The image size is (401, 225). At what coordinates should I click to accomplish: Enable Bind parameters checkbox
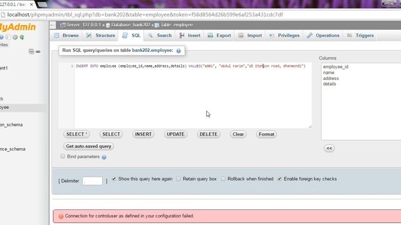click(x=63, y=156)
